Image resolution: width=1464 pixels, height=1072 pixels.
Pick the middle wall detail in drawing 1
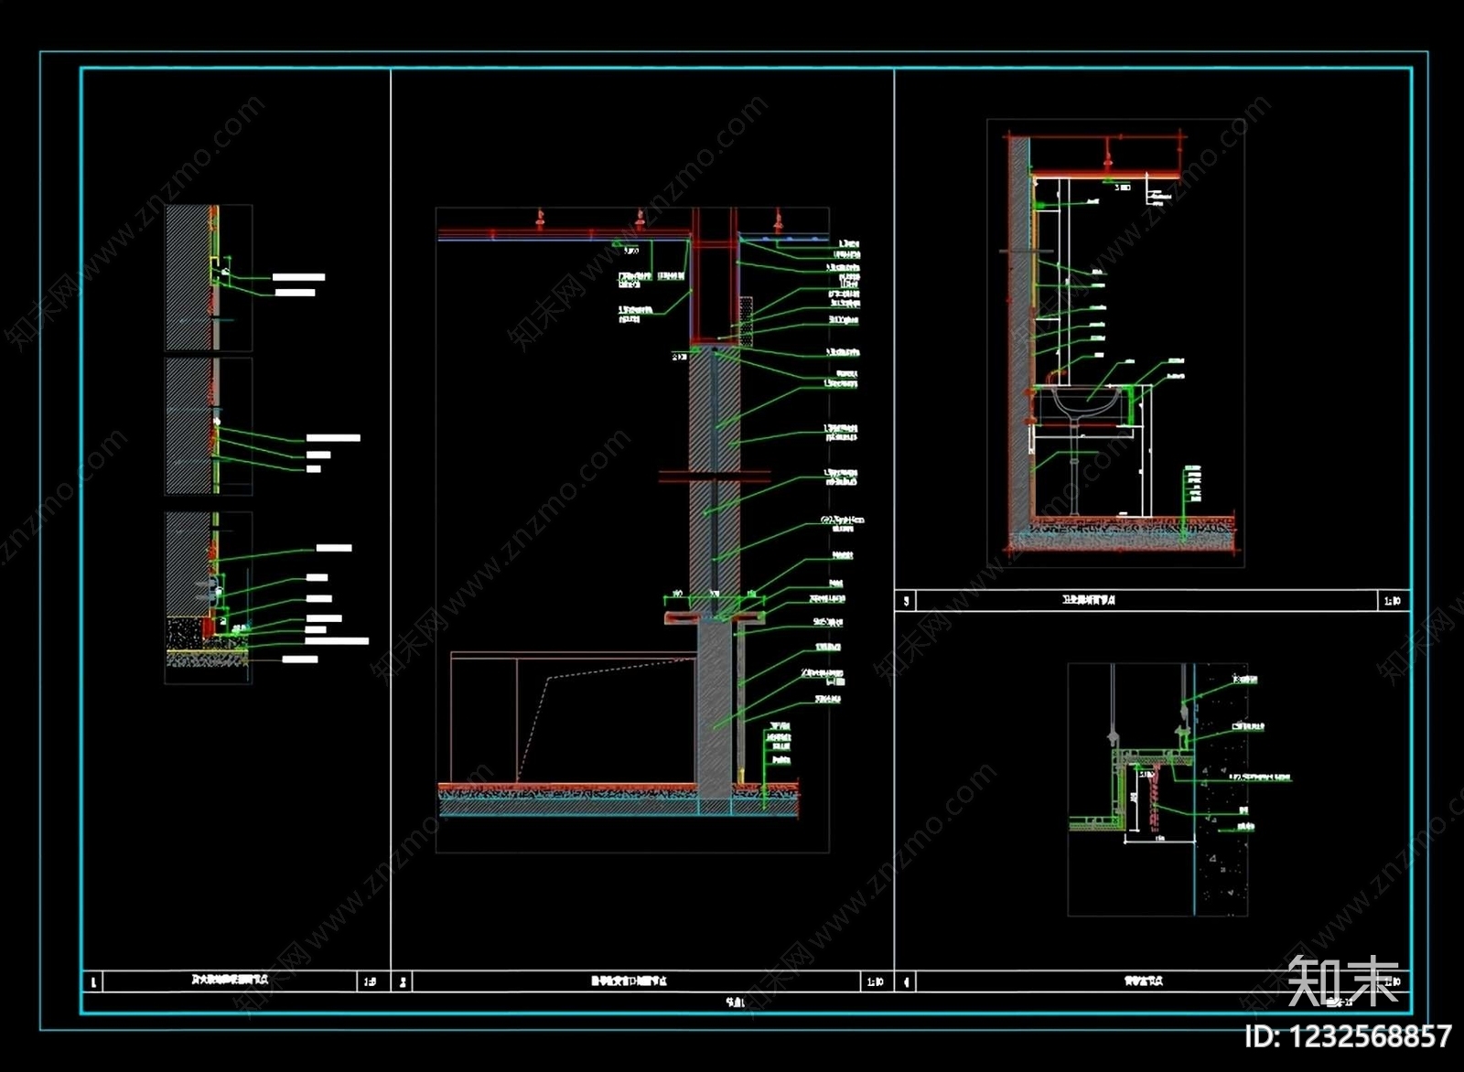pyautogui.click(x=209, y=426)
